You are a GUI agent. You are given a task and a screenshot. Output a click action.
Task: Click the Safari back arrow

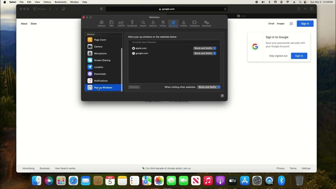click(x=50, y=9)
